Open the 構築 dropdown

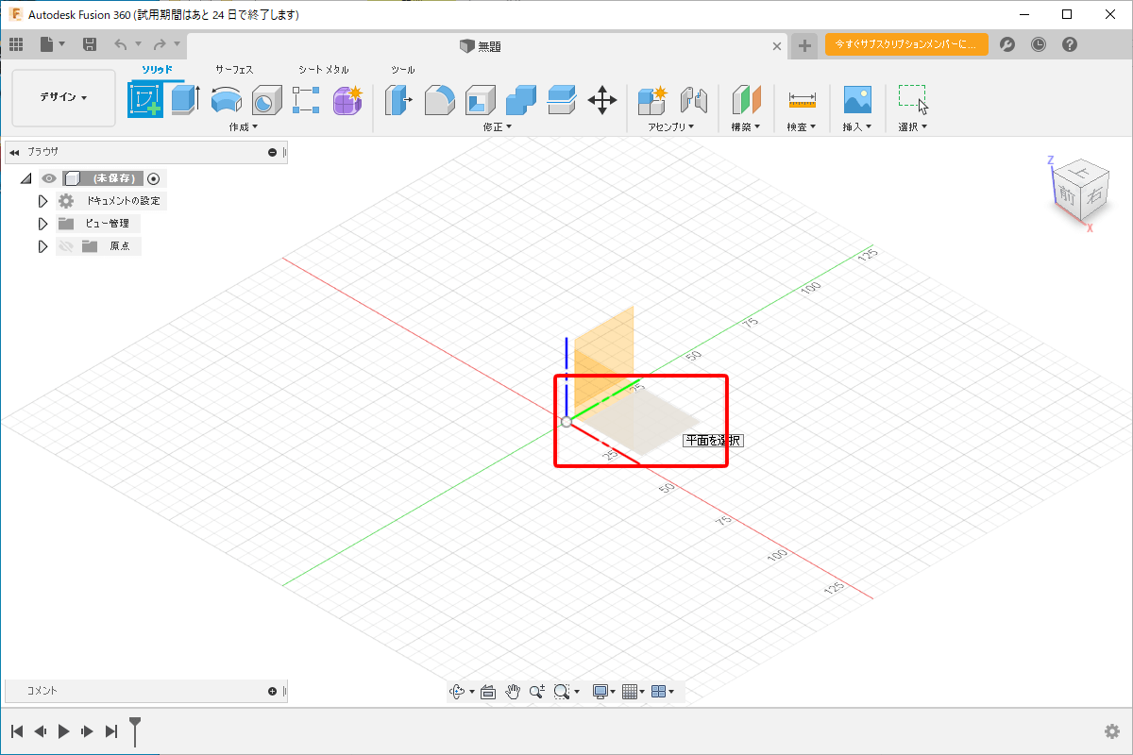click(746, 126)
